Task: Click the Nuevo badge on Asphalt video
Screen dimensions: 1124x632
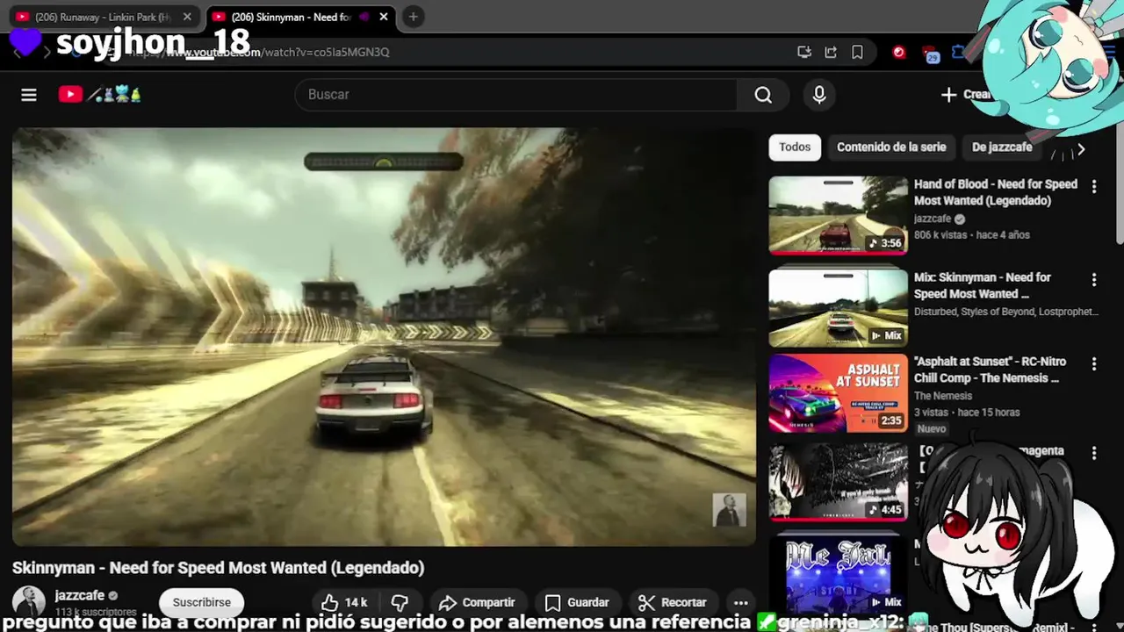Action: pyautogui.click(x=932, y=429)
